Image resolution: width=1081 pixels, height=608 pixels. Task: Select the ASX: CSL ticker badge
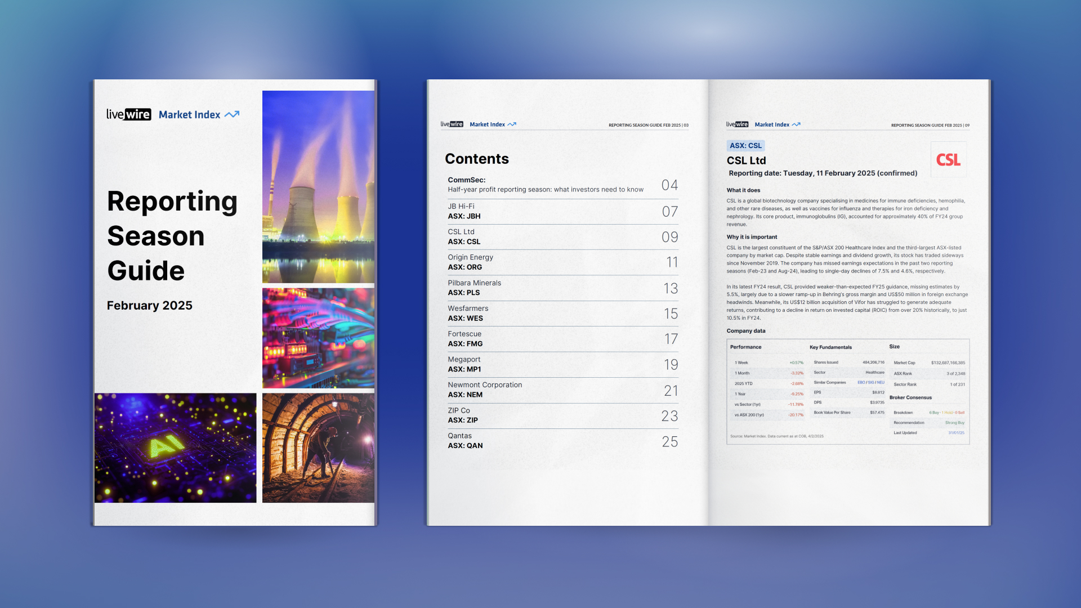[x=745, y=146]
